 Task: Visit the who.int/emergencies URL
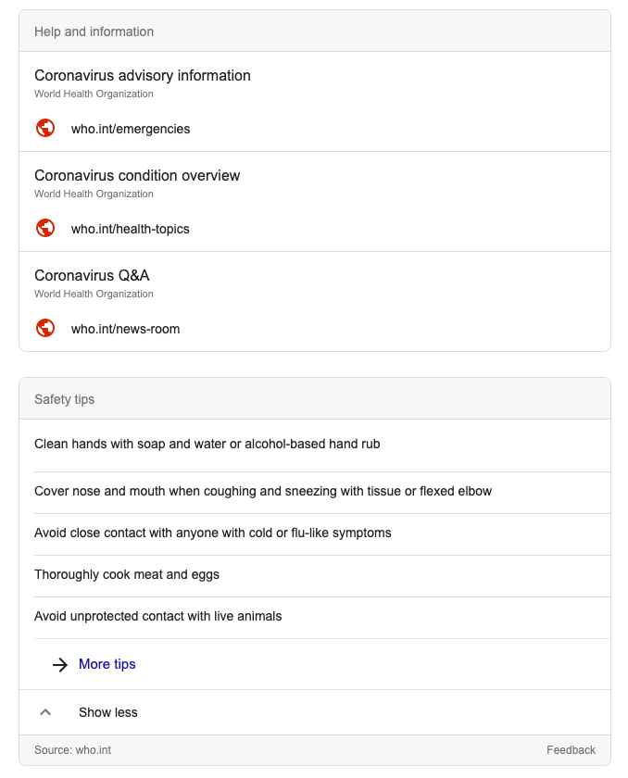coord(131,129)
